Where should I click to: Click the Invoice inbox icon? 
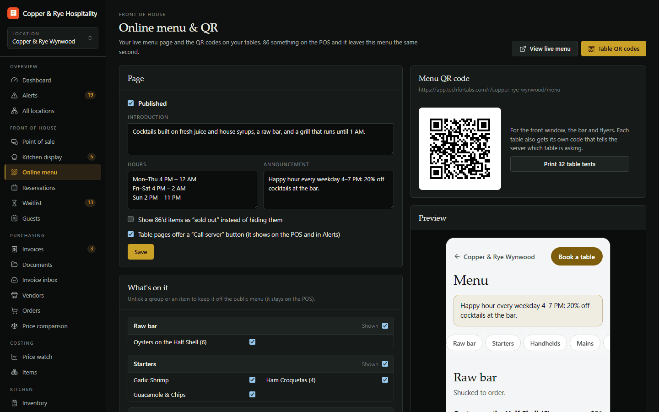[14, 280]
